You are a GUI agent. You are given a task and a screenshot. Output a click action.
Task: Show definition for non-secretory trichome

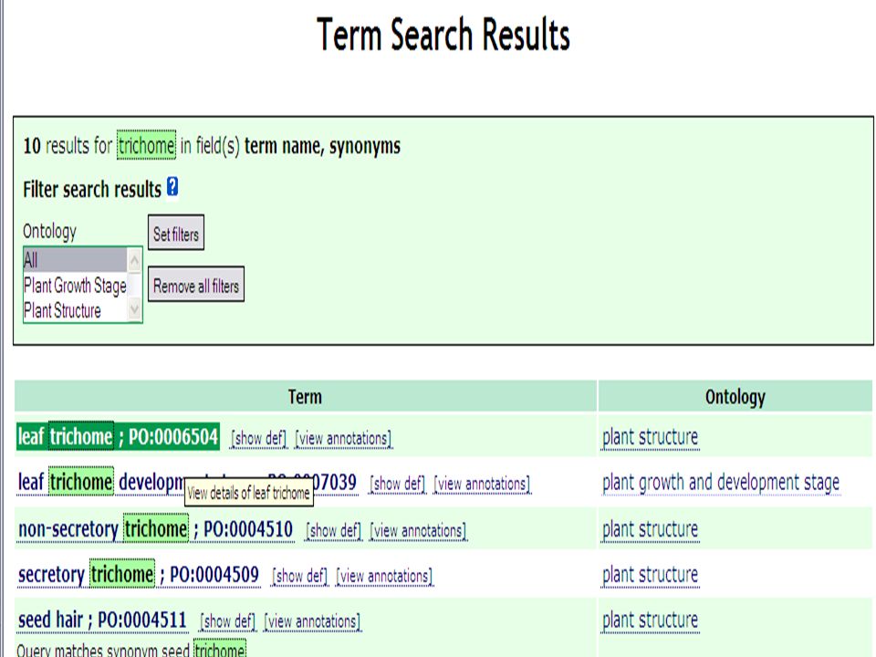click(334, 531)
